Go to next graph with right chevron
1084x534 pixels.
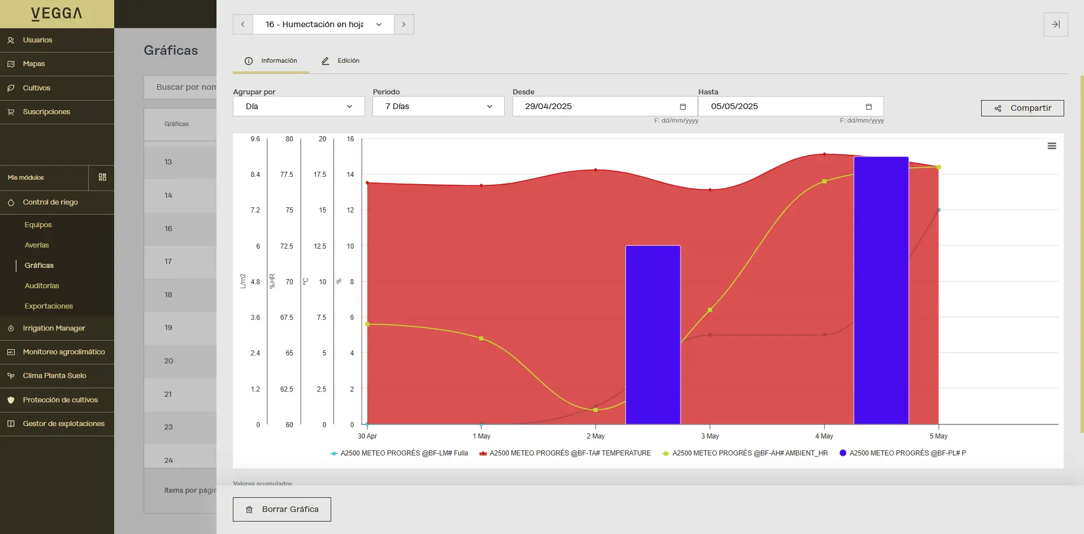(x=404, y=24)
